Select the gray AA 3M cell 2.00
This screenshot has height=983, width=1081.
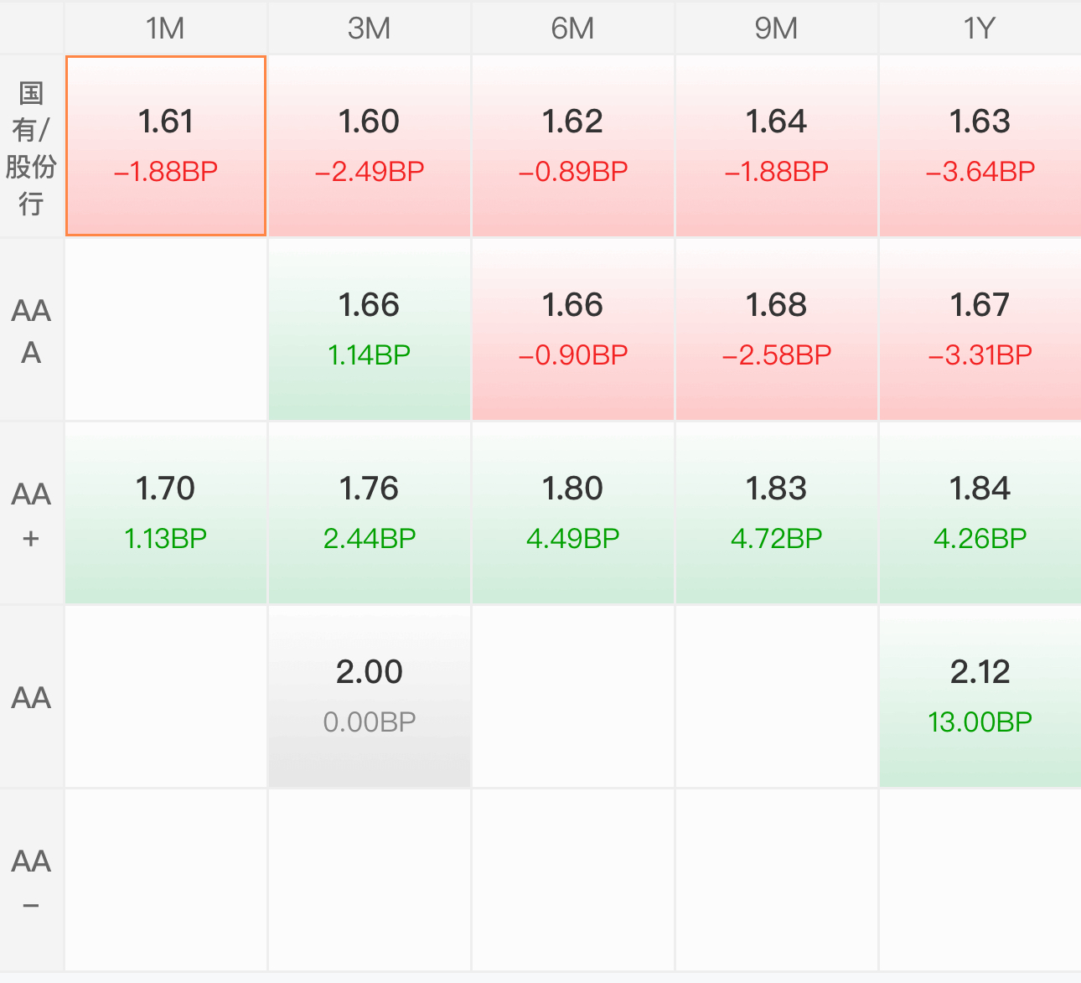click(370, 697)
